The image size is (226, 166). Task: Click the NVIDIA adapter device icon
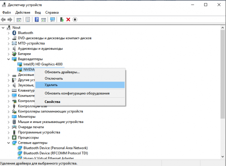(20, 69)
